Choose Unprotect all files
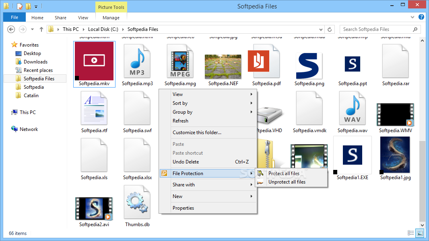This screenshot has width=429, height=241. pyautogui.click(x=291, y=182)
